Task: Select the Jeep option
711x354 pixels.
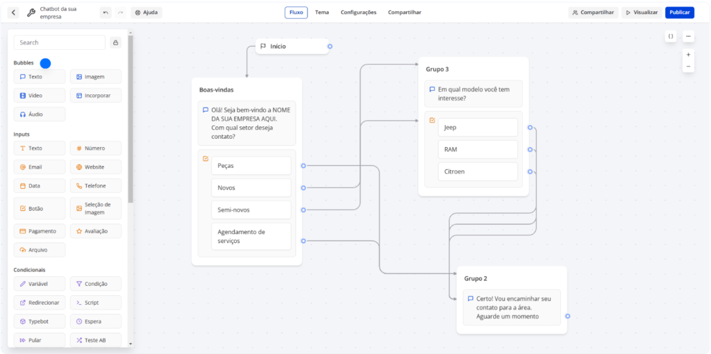Action: (x=478, y=127)
